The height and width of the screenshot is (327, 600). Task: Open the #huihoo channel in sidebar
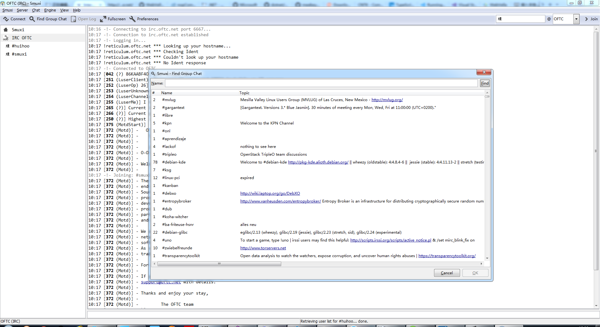coord(20,46)
